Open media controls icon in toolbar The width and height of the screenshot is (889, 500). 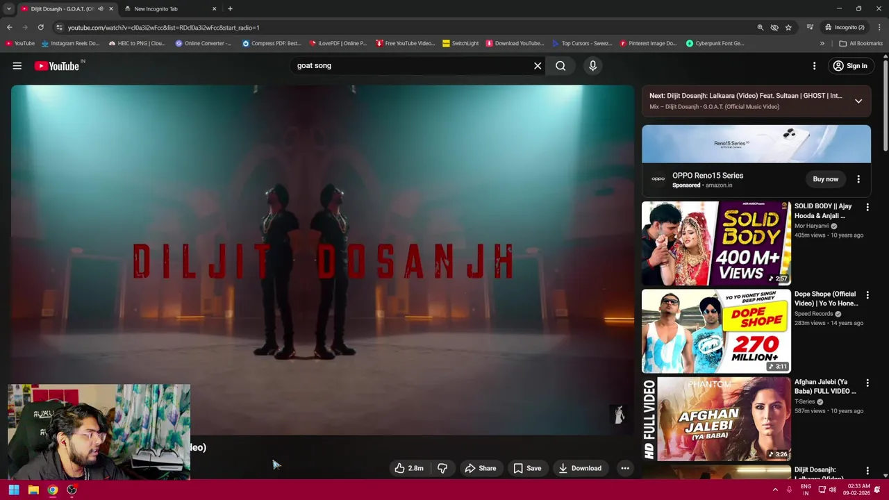point(810,27)
